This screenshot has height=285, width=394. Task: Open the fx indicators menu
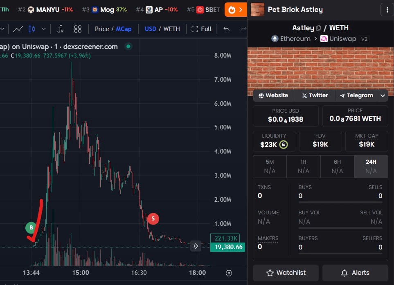[x=60, y=29]
